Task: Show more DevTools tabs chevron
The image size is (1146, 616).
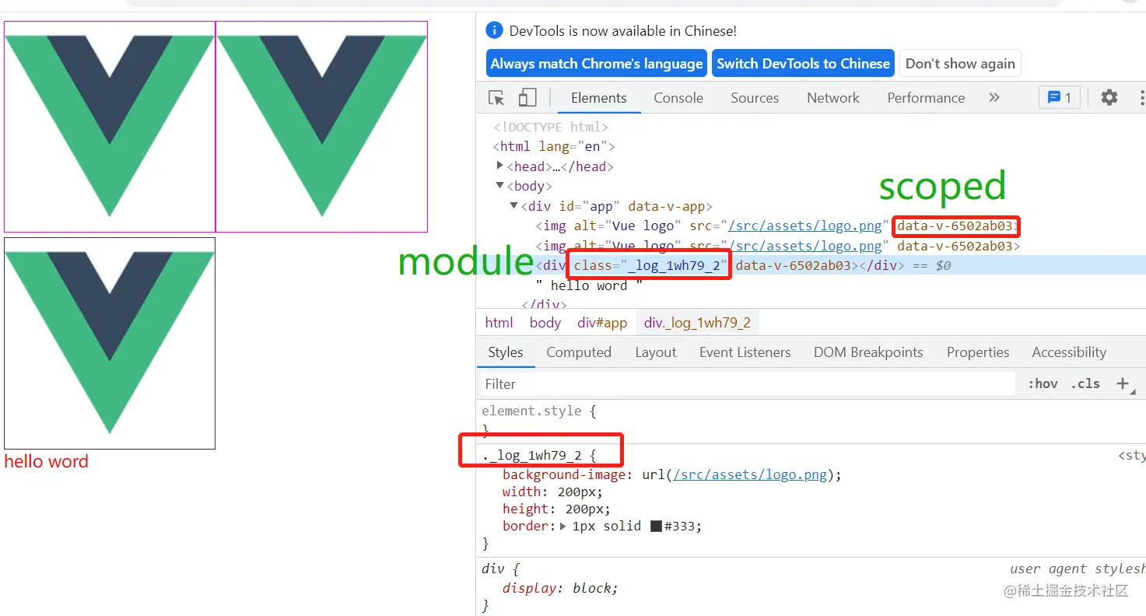Action: (994, 97)
